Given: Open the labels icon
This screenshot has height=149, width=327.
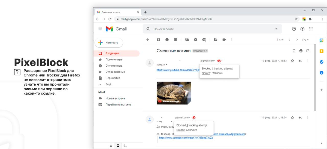Looking at the screenshot, I should [224, 39].
